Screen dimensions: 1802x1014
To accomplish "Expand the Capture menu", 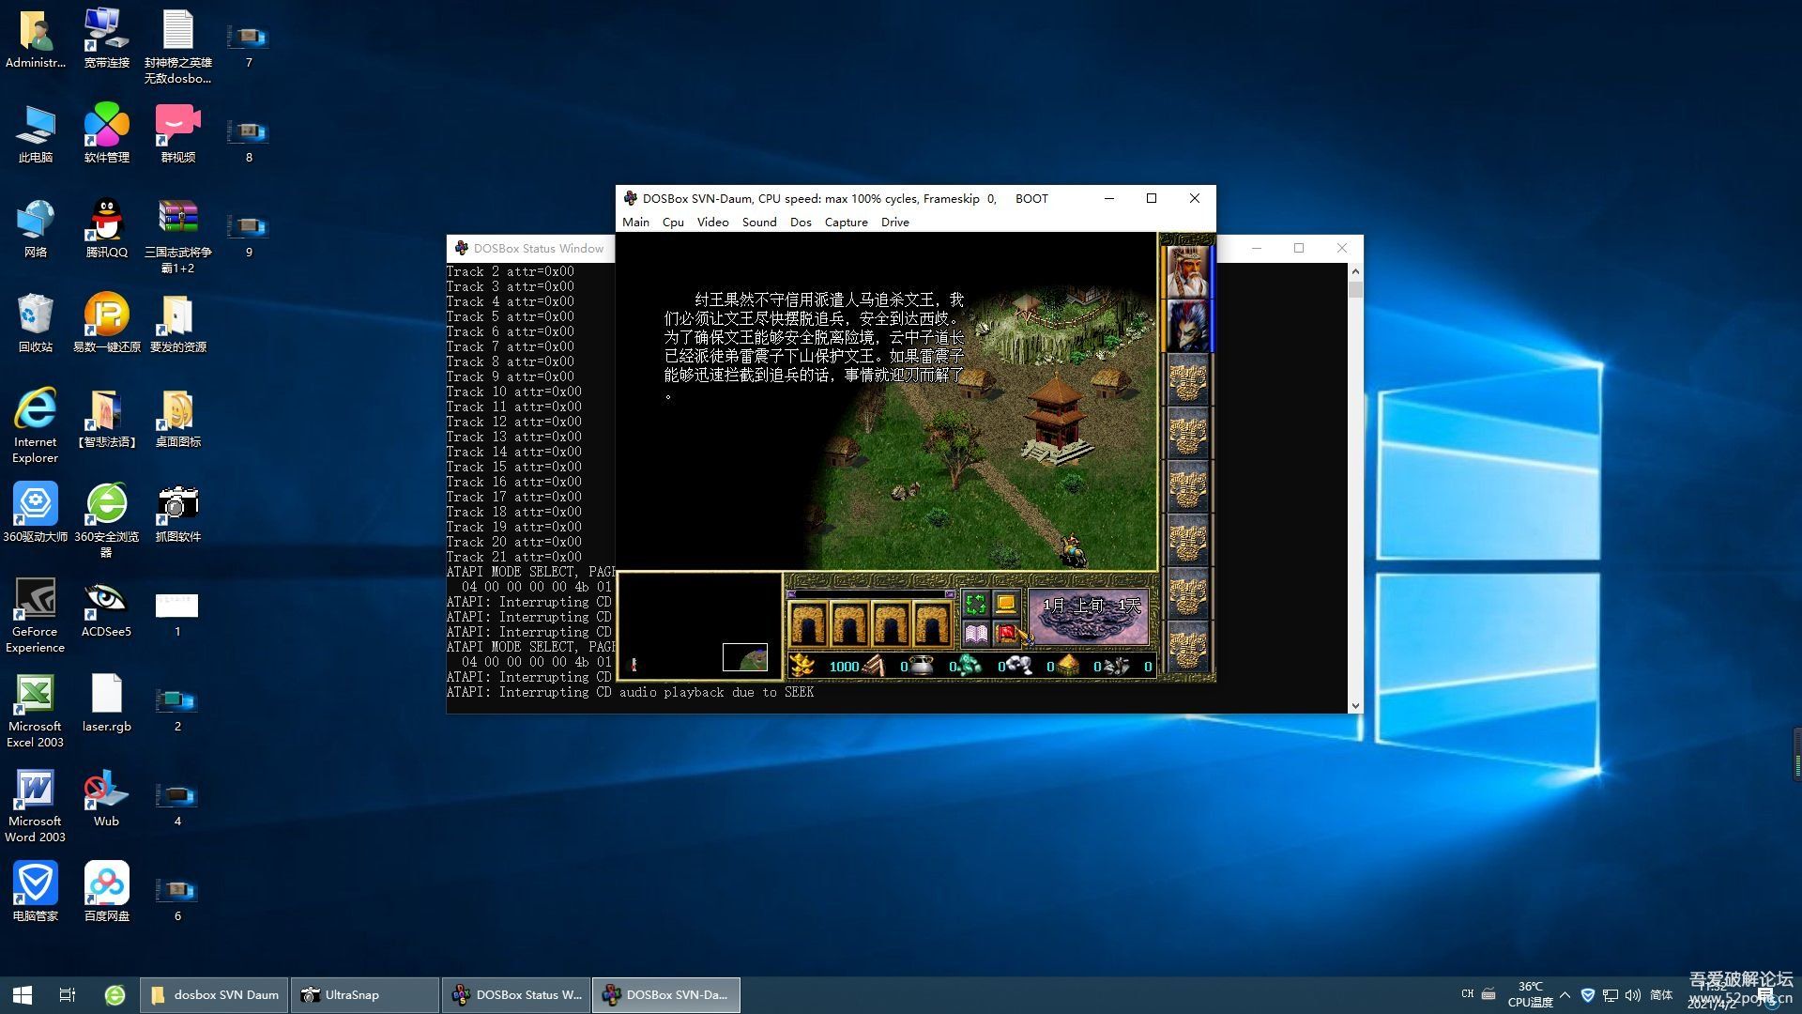I will 846,223.
